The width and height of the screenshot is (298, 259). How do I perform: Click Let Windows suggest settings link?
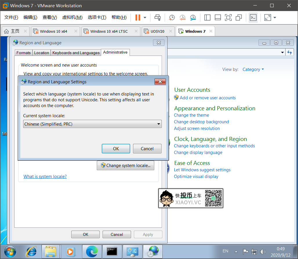coord(202,170)
